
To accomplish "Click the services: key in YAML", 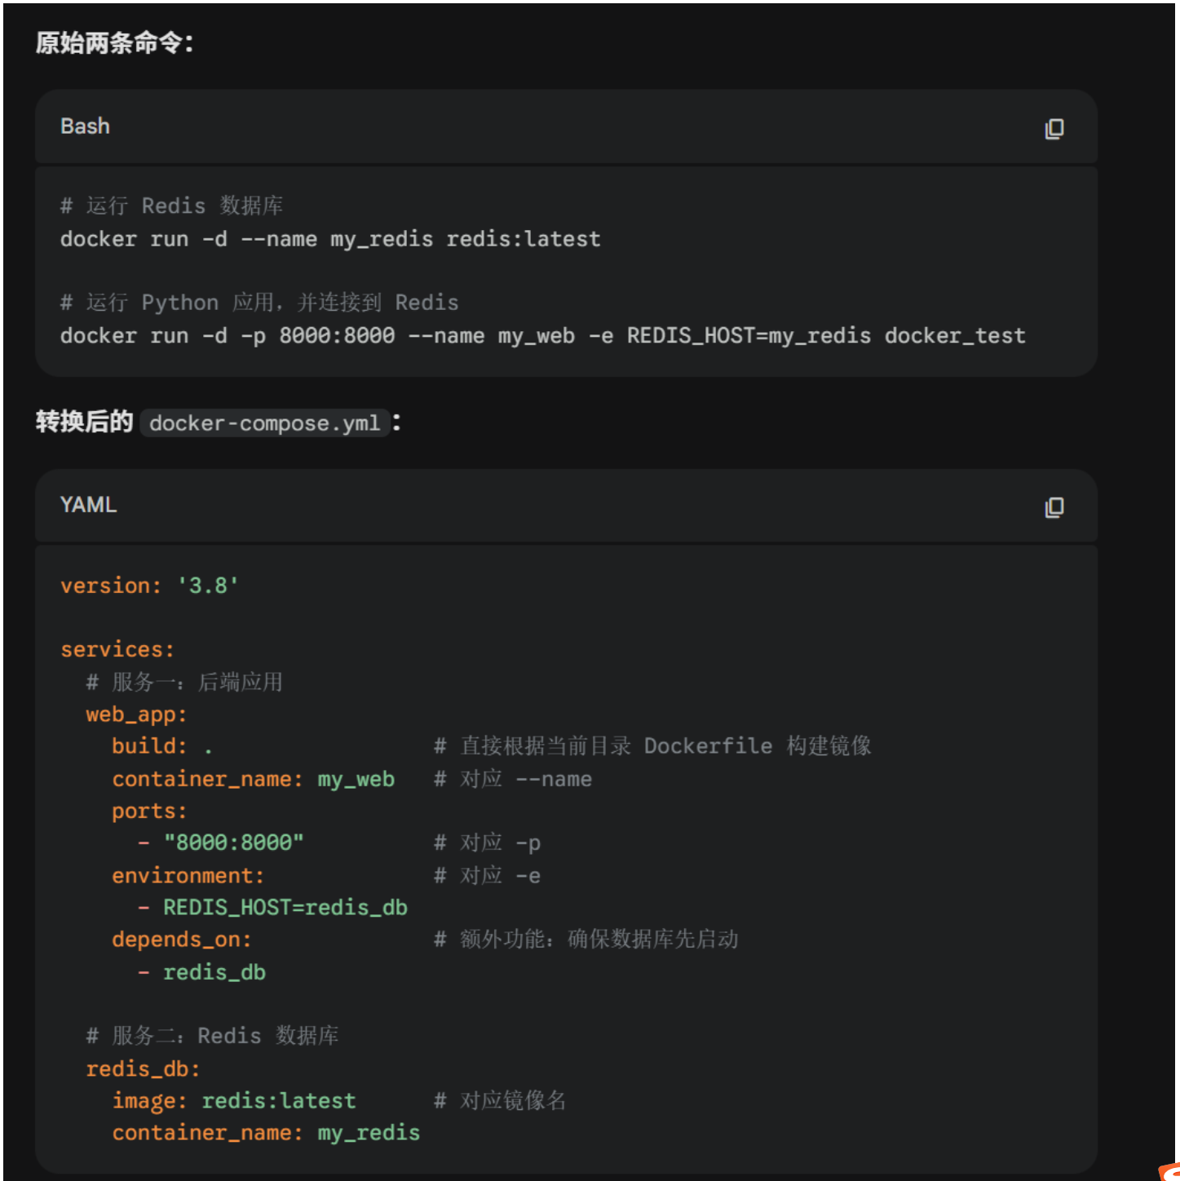I will (117, 650).
